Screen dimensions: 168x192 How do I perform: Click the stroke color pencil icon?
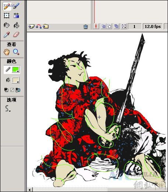point(8,70)
